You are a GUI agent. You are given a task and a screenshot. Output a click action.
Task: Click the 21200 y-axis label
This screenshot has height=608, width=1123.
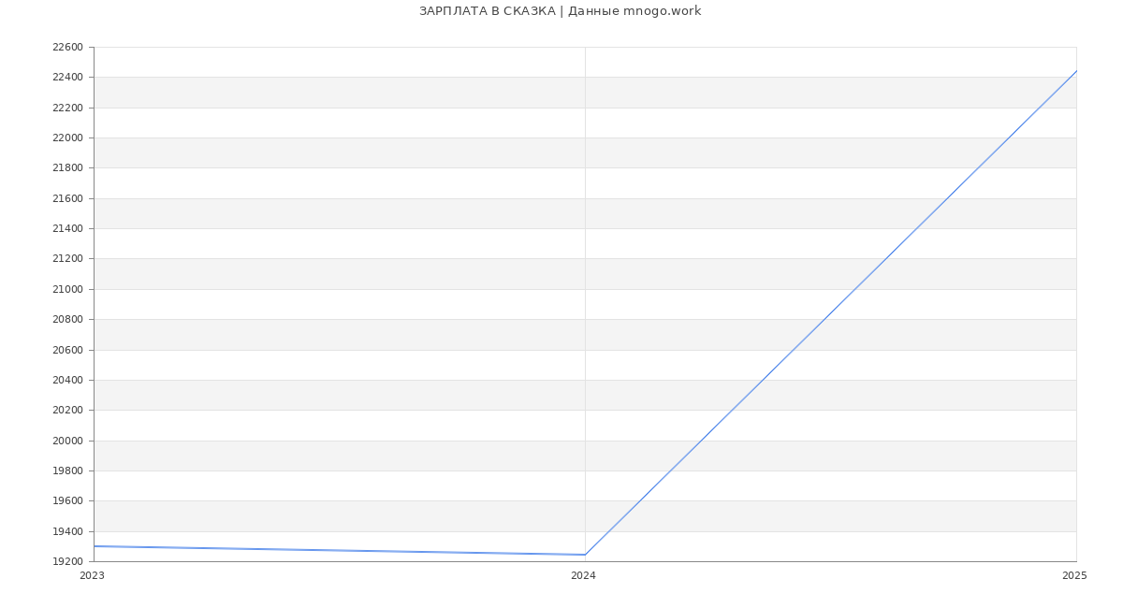pyautogui.click(x=67, y=258)
